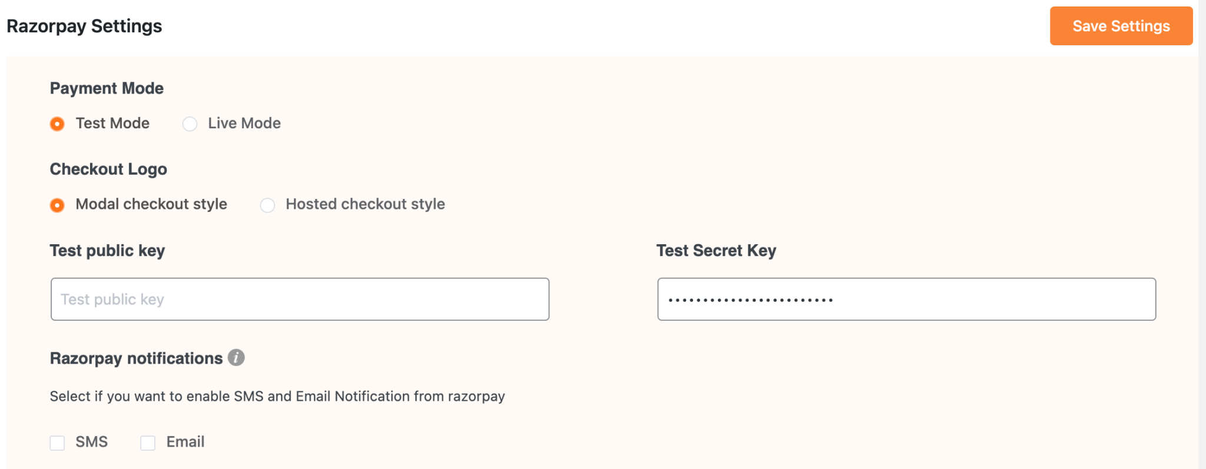Click the info icon beside Razorpay notifications
1206x469 pixels.
click(x=235, y=358)
